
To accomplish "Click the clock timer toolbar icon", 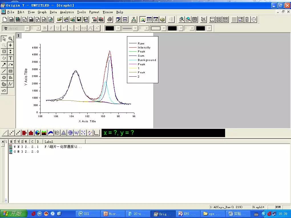I will (254, 19).
